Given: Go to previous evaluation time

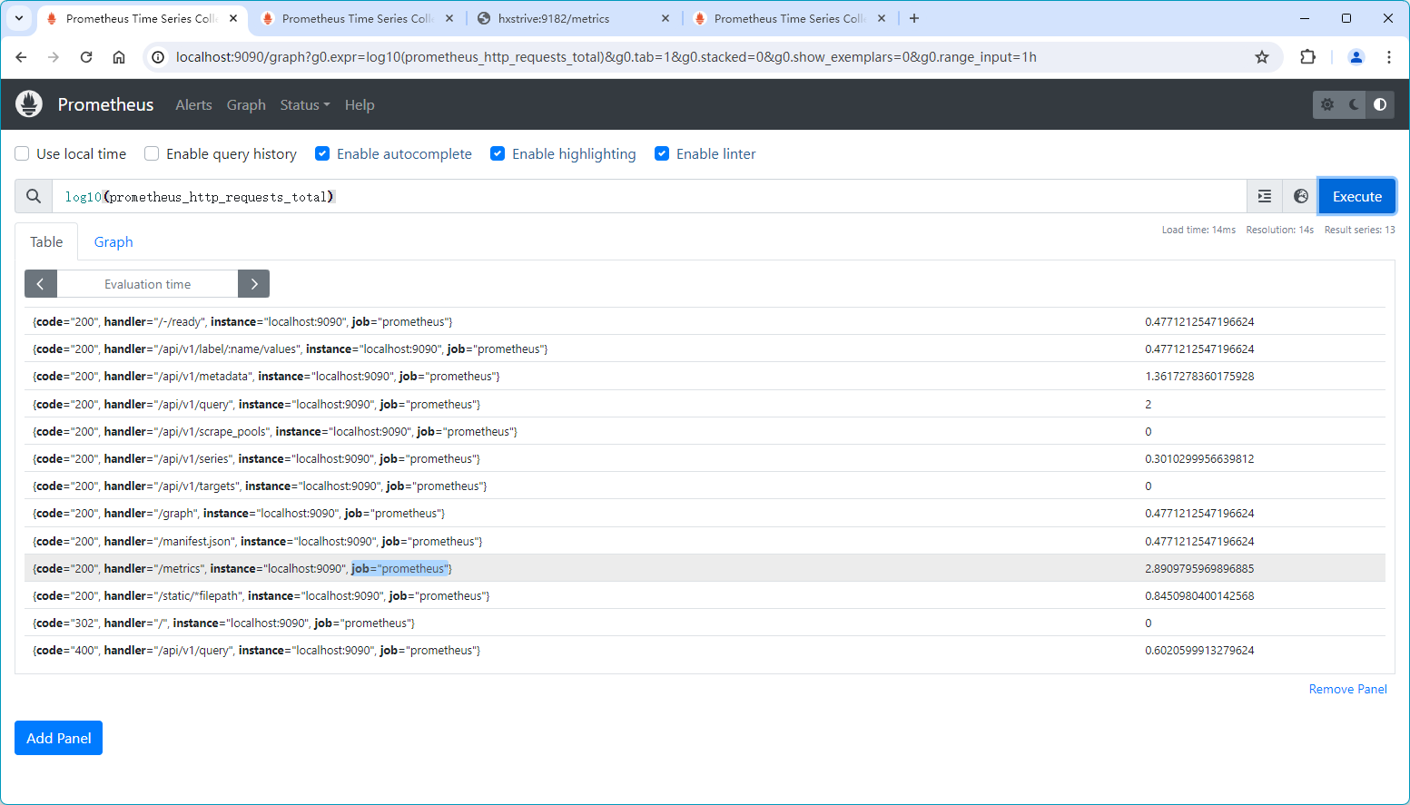Looking at the screenshot, I should 41,284.
